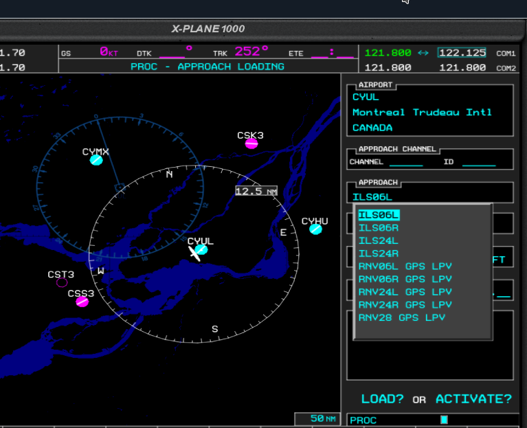Click COM1 active frequency 121.800
Screen dimensions: 527x428
coord(388,53)
